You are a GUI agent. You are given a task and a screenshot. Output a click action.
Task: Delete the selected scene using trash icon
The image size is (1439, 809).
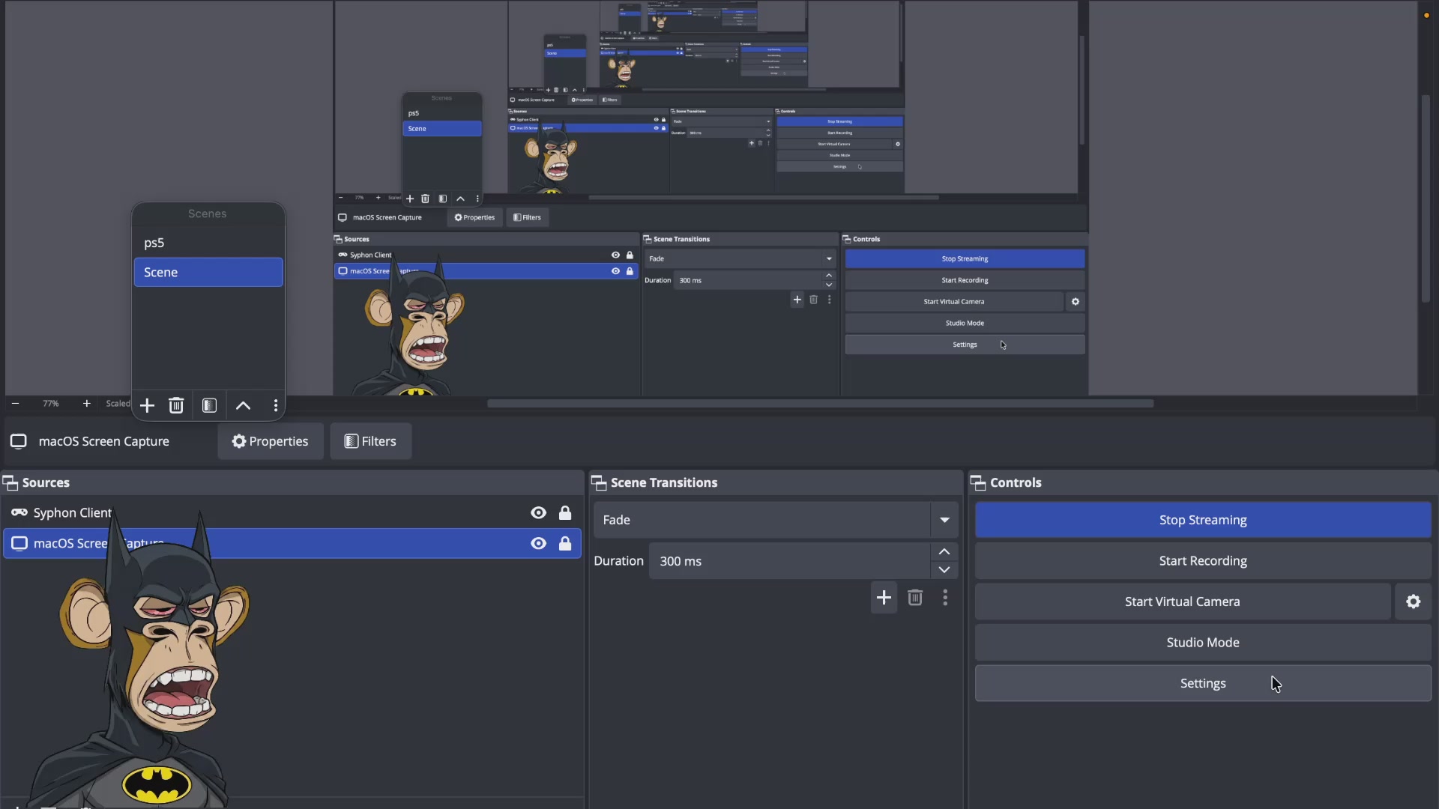coord(176,405)
